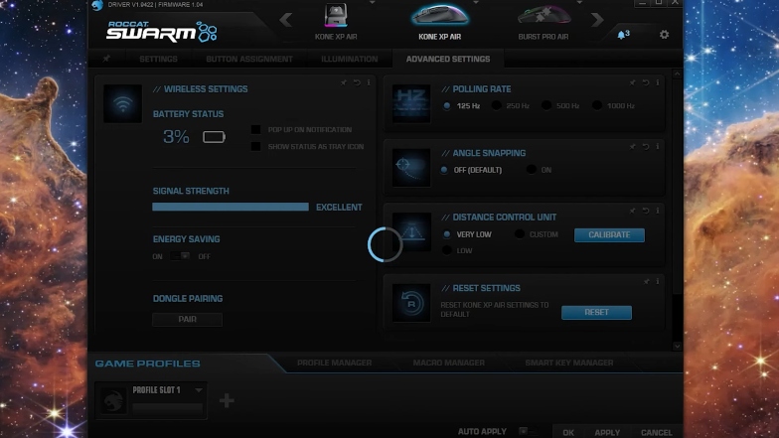
Task: Select 1000 Hz polling rate
Action: [597, 105]
